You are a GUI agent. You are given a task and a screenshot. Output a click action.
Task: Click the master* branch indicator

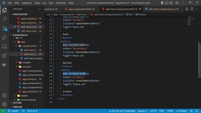[x=14, y=111]
